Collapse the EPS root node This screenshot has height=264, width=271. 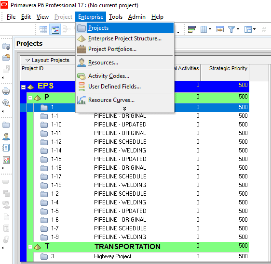(x=23, y=87)
